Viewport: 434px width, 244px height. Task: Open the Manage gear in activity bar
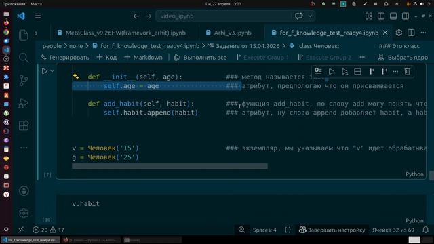point(24,213)
